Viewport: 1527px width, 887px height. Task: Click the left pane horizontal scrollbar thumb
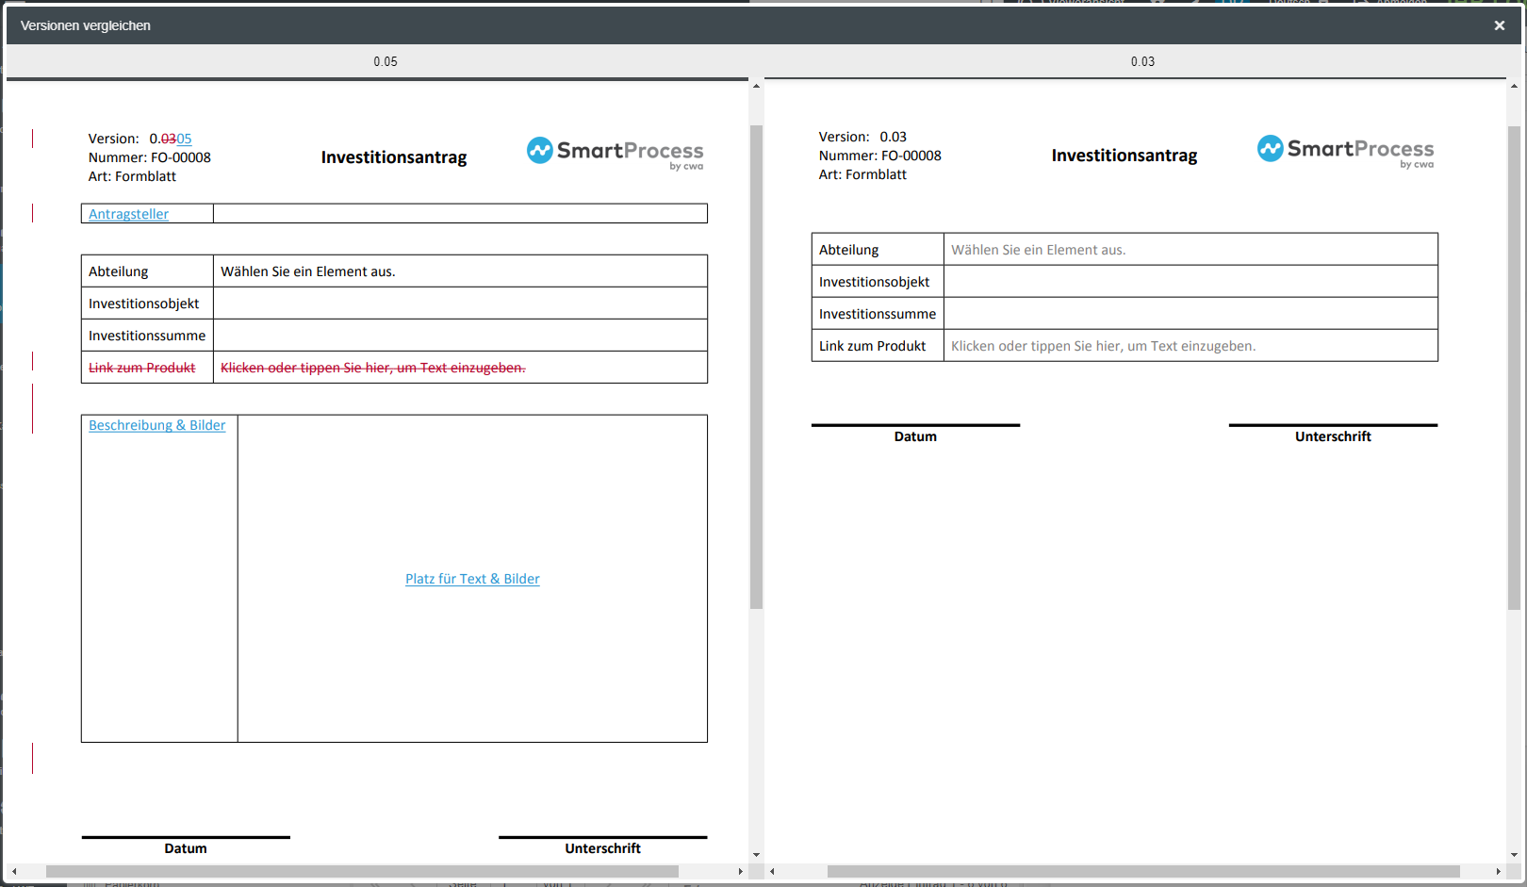[362, 871]
